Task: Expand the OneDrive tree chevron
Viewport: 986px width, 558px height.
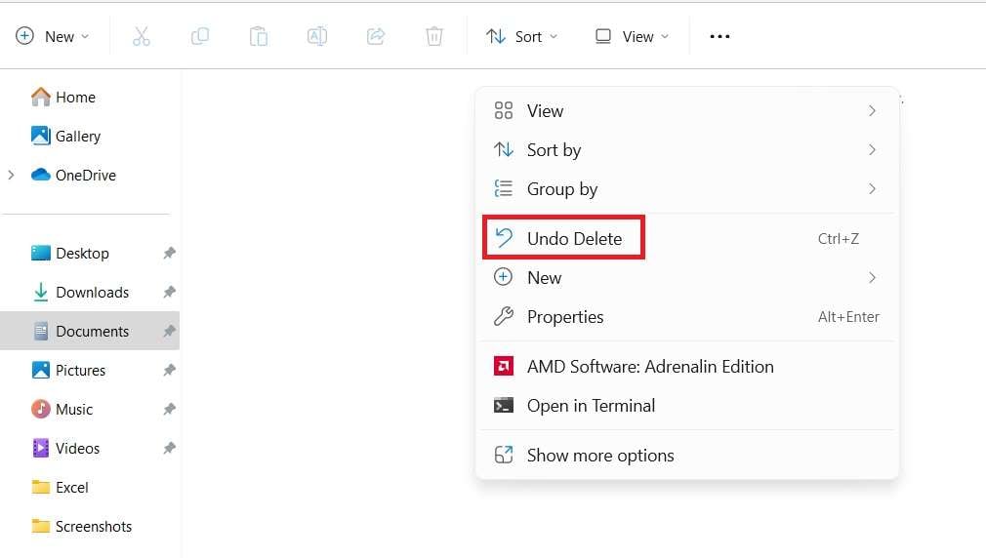Action: pyautogui.click(x=11, y=176)
